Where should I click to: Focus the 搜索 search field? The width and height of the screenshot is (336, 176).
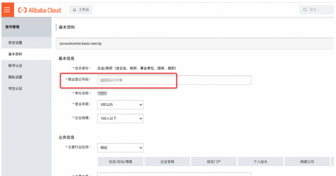click(317, 10)
